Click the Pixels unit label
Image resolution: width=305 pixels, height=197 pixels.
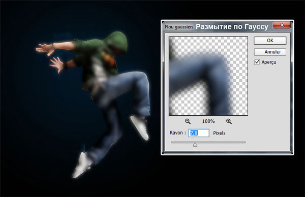(219, 133)
